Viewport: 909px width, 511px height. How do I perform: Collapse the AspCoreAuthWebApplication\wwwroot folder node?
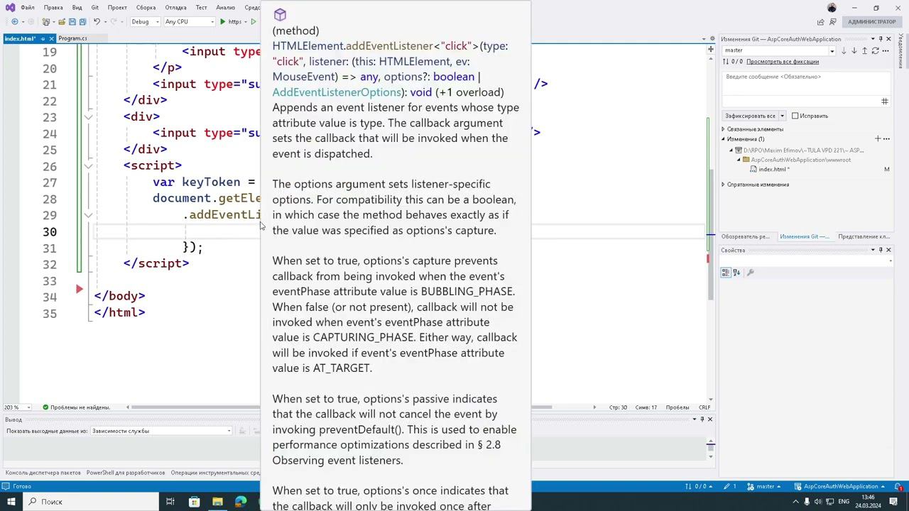[x=738, y=160]
